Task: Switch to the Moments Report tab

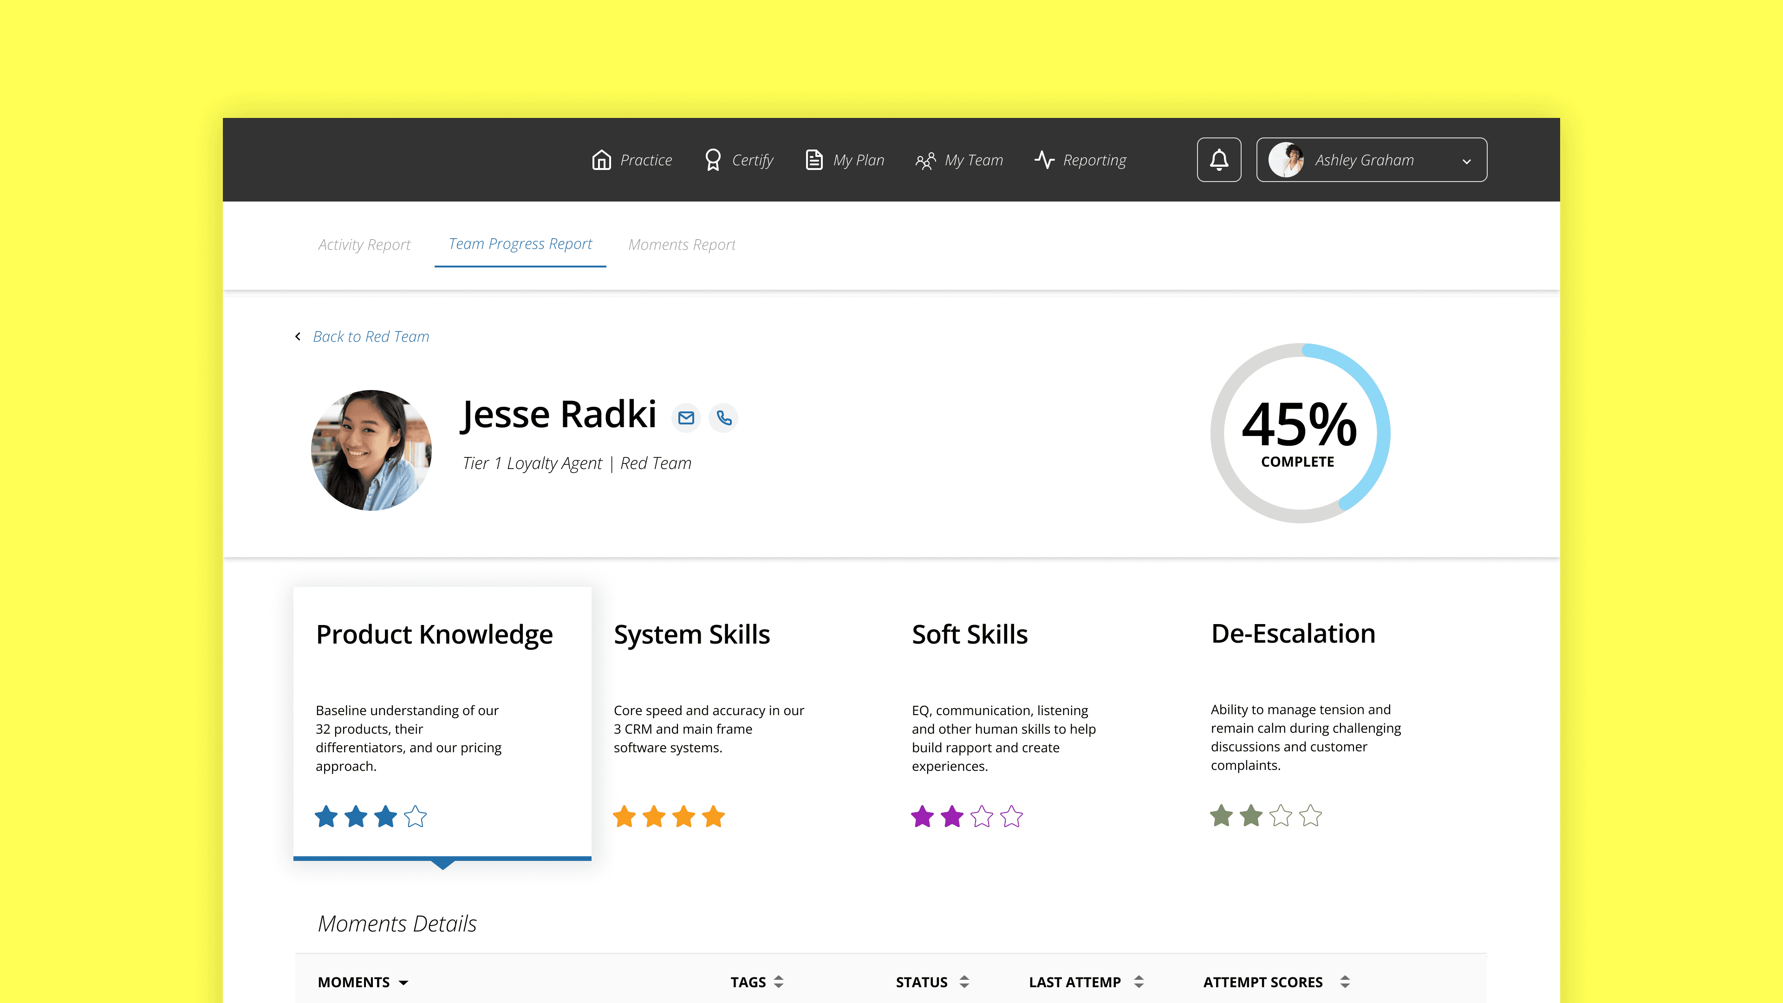Action: (682, 244)
